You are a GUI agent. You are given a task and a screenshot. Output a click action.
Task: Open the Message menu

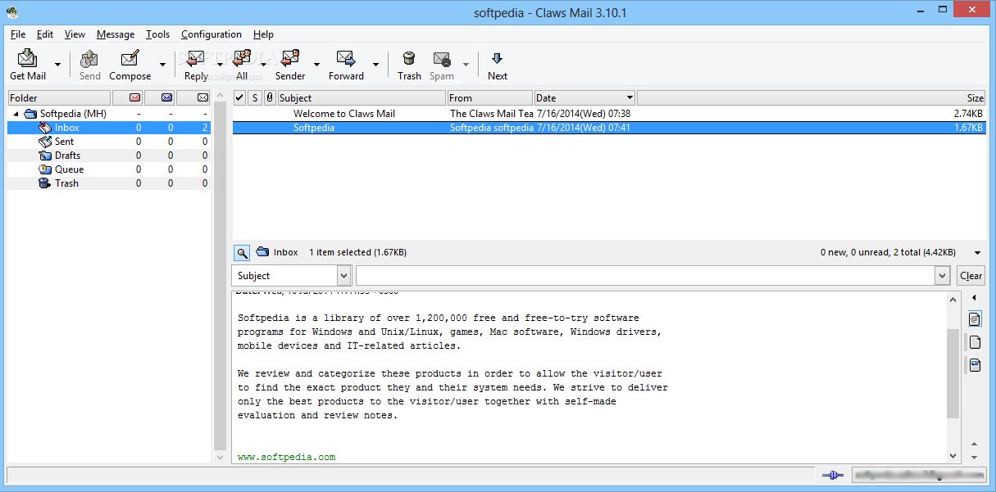pyautogui.click(x=116, y=34)
